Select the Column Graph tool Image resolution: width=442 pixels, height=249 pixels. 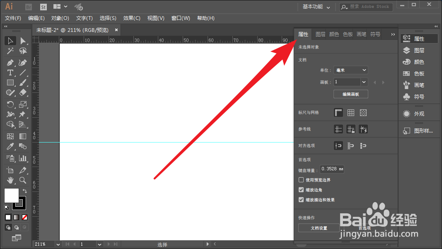[23, 158]
